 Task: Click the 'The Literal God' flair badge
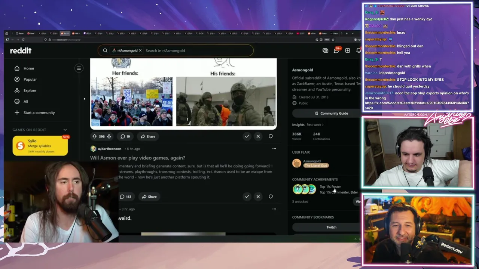(316, 166)
